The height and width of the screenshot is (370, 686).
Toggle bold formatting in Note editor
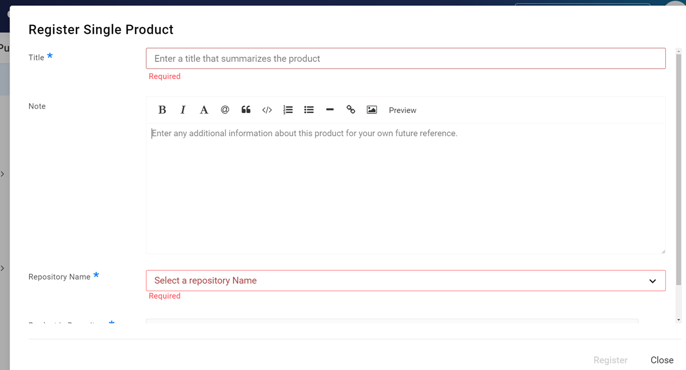(162, 110)
